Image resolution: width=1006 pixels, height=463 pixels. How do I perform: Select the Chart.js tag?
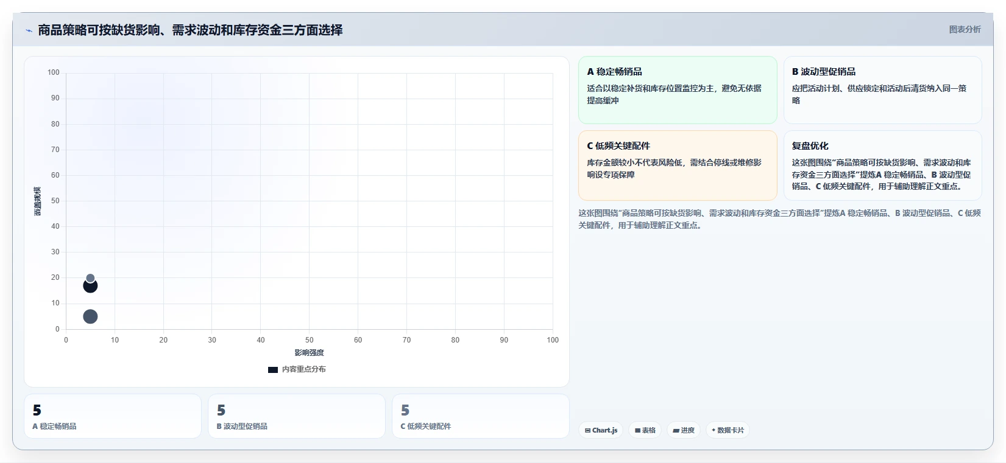coord(601,430)
